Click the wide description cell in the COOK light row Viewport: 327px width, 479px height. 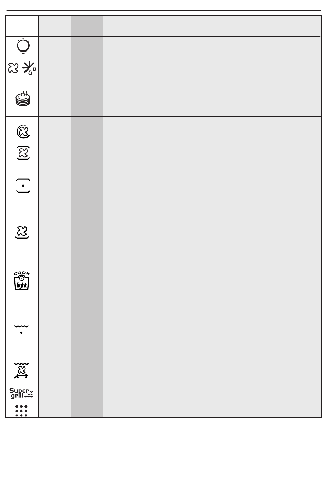[x=212, y=281]
